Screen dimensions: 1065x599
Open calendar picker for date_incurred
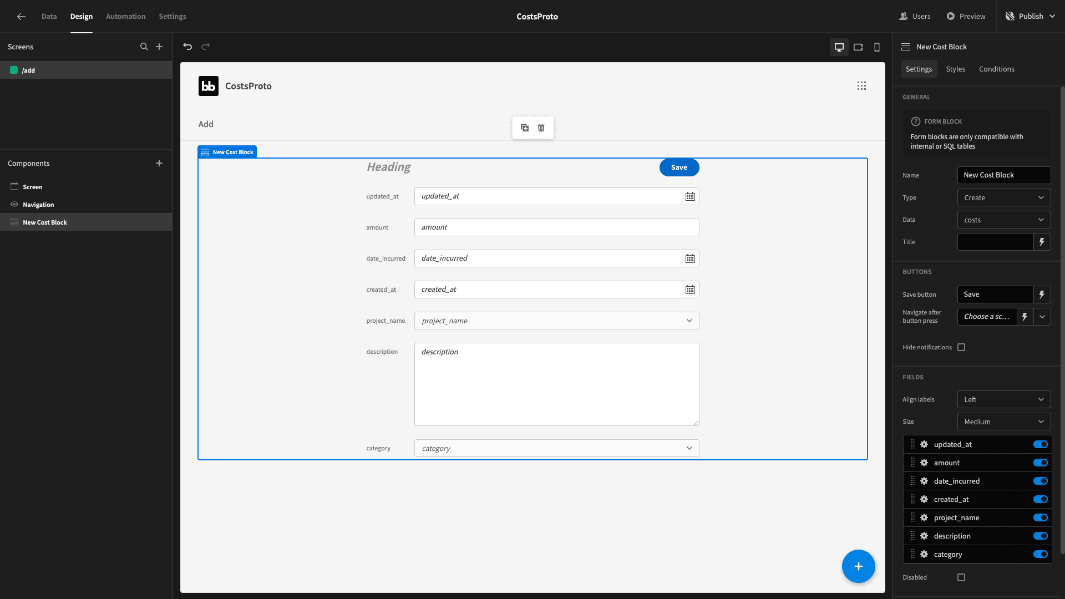tap(690, 258)
